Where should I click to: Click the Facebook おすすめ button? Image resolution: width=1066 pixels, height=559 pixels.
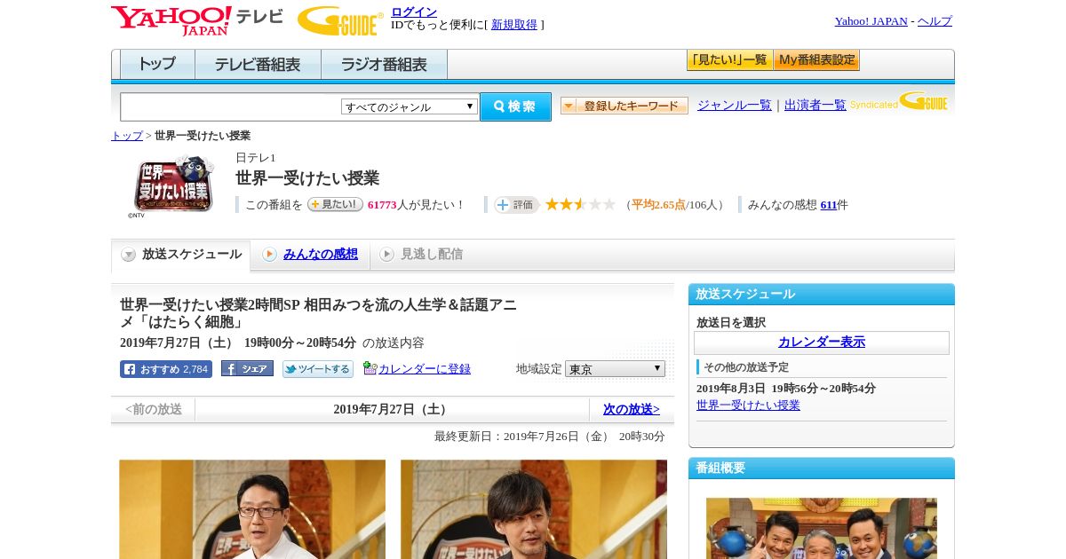point(166,369)
